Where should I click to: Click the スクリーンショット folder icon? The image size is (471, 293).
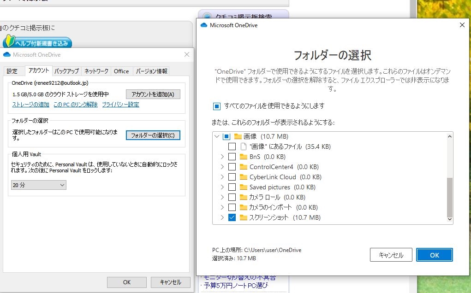pos(243,217)
